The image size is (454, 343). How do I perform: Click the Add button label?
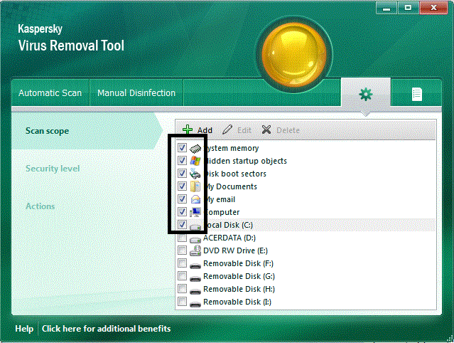[x=205, y=130]
